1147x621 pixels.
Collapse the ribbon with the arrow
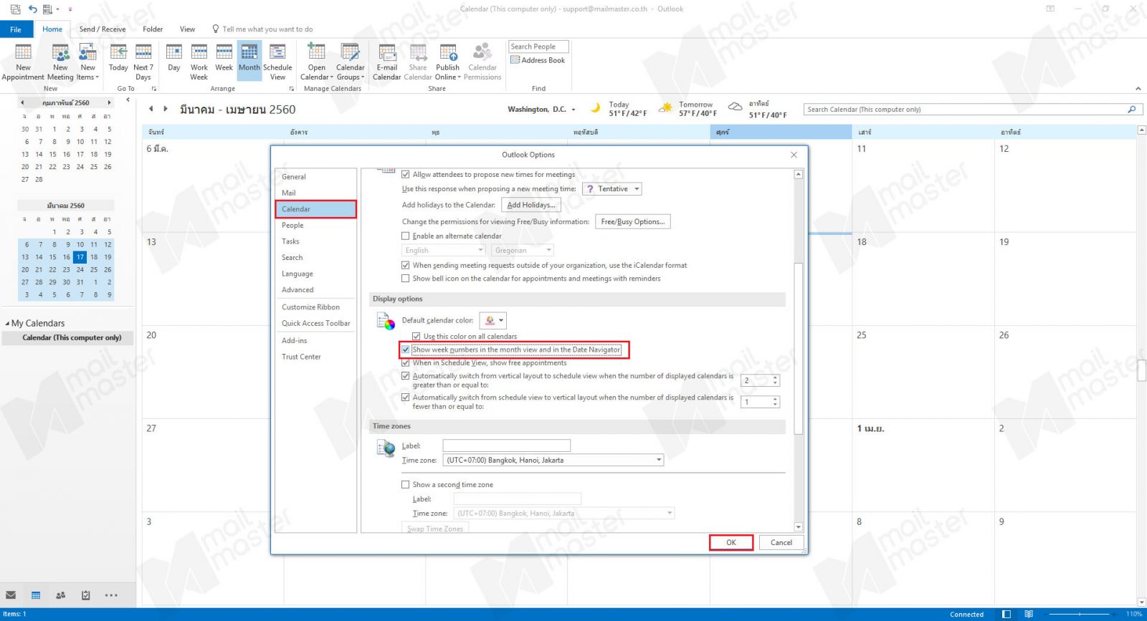[1138, 89]
